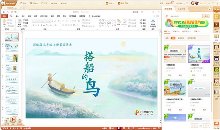This screenshot has height=130, width=220.
Task: Close the resource panel with the X
Action: (x=209, y=9)
